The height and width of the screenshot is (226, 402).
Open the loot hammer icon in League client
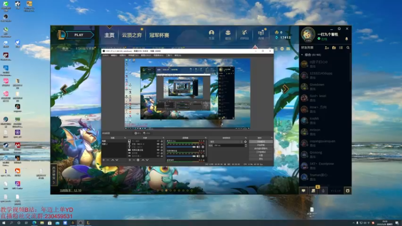(x=244, y=33)
